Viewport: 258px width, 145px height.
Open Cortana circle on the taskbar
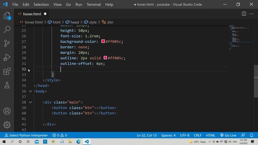20,142
